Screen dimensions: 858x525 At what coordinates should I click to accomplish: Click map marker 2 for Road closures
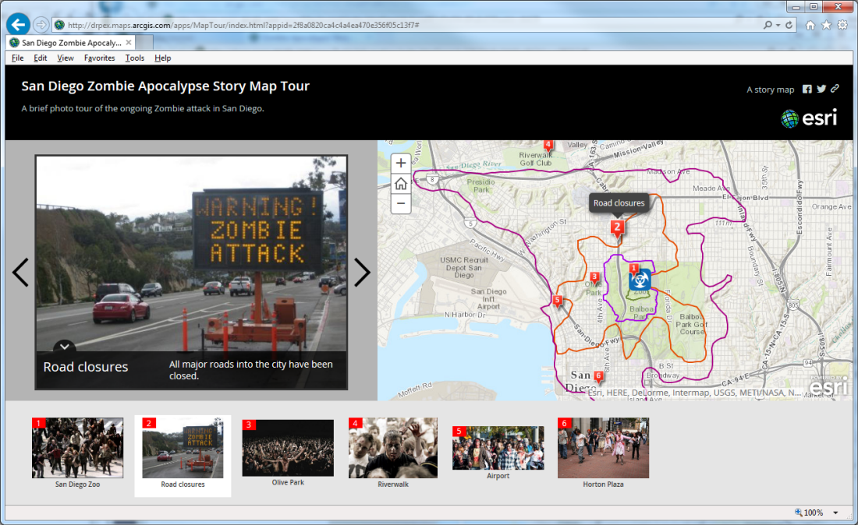(617, 228)
